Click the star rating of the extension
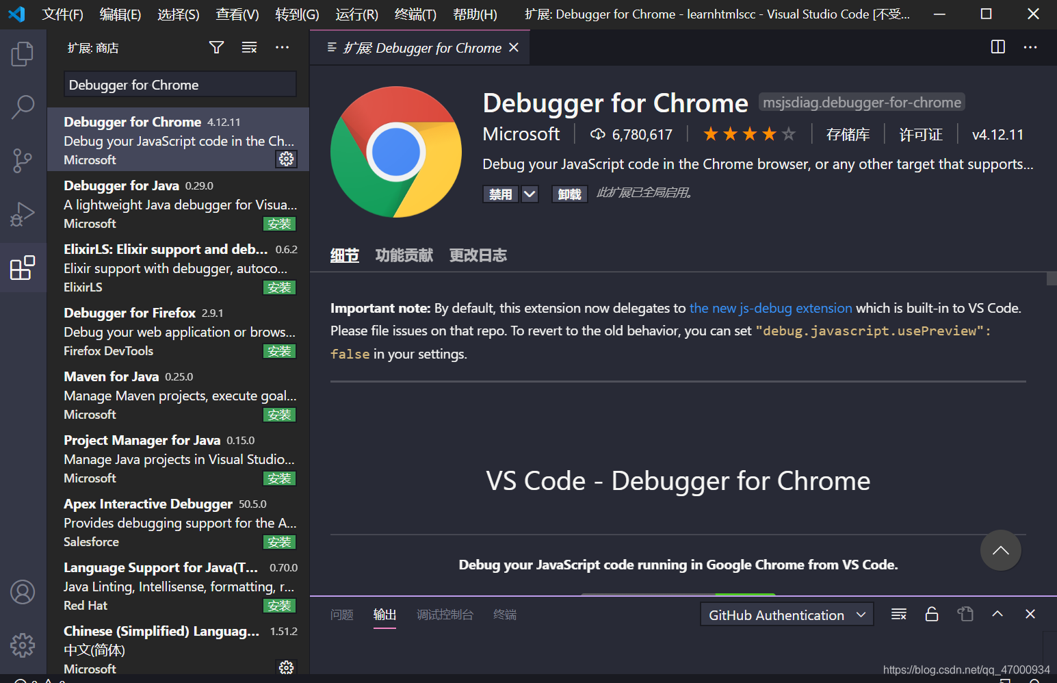Image resolution: width=1057 pixels, height=683 pixels. click(750, 134)
